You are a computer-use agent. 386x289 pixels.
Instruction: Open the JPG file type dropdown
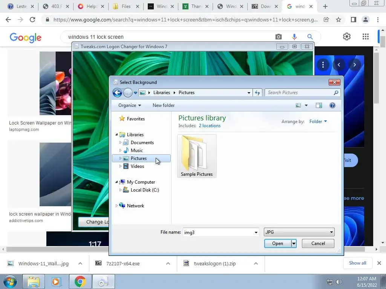tap(299, 232)
